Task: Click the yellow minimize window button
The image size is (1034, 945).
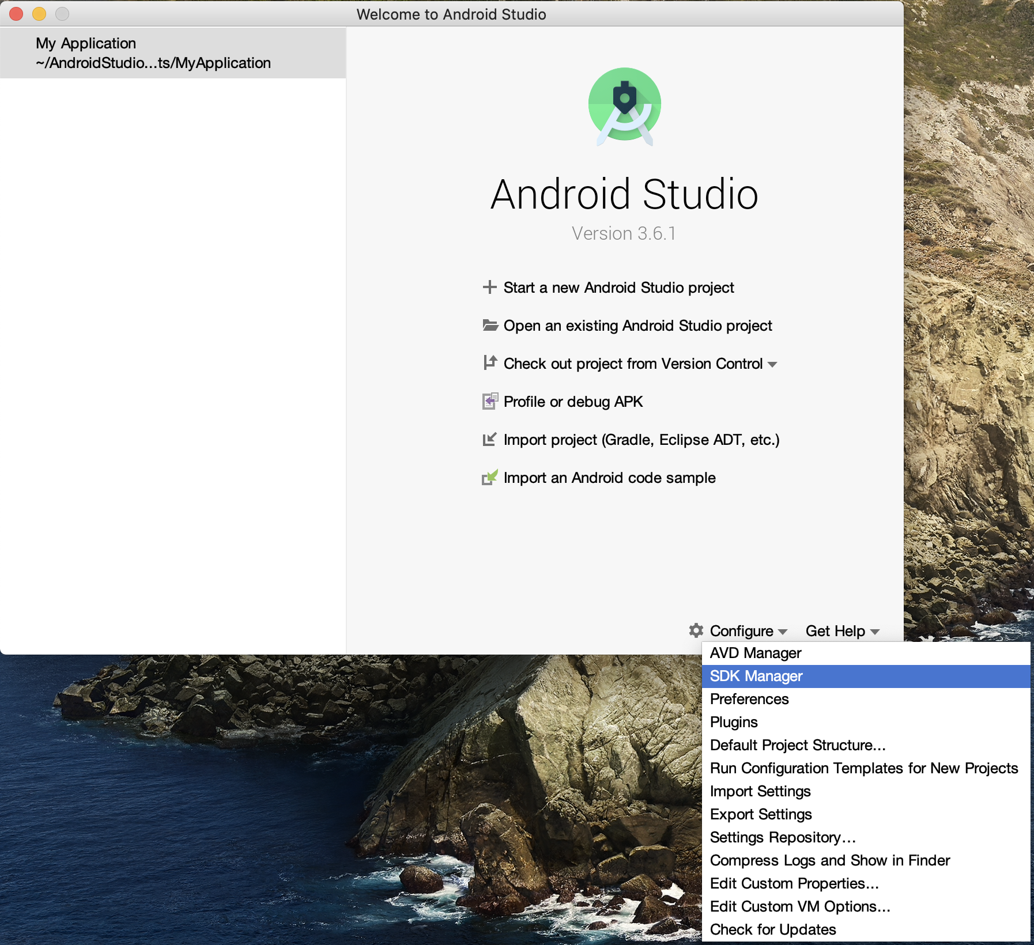Action: tap(39, 14)
